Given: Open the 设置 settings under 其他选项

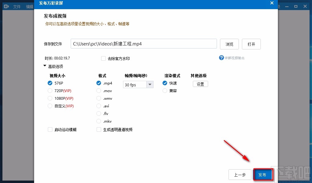Looking at the screenshot, I should pos(200,84).
